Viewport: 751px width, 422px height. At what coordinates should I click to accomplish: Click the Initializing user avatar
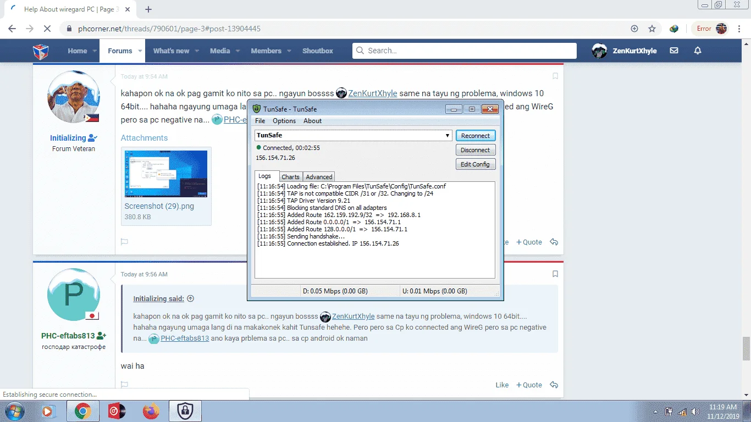point(74,97)
